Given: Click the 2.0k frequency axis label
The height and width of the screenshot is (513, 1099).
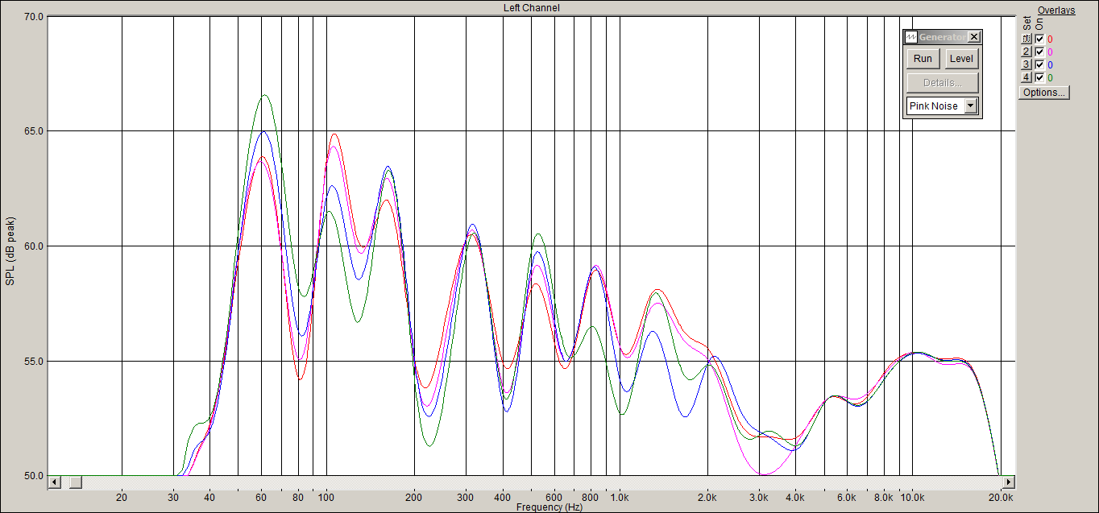Looking at the screenshot, I should tap(708, 498).
